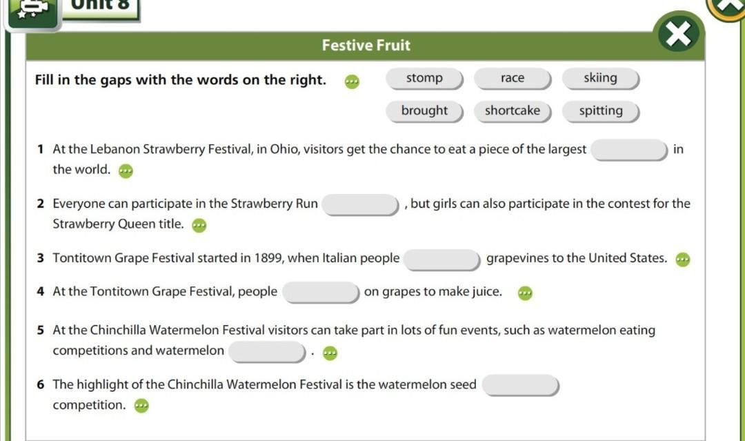
Task: Click the gap after 'Strawberry Run'
Action: 361,204
